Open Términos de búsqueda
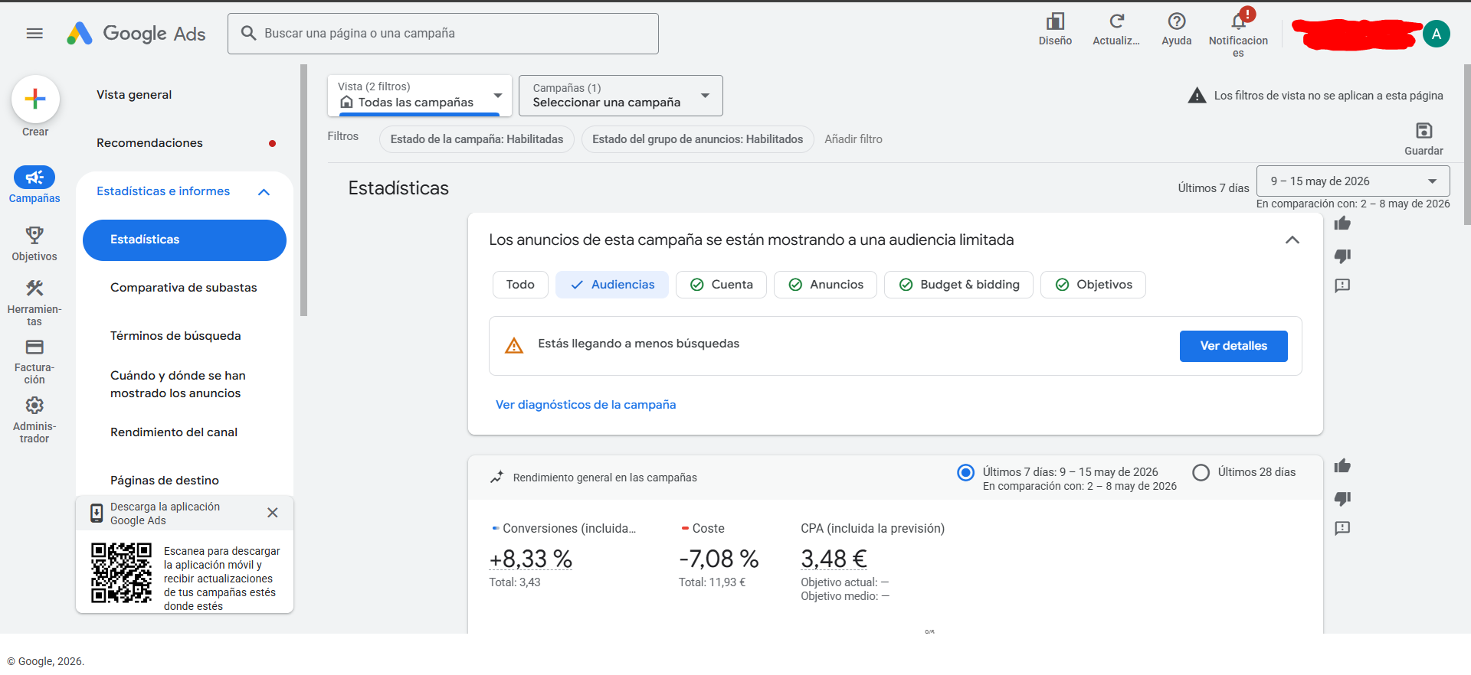The image size is (1471, 675). tap(175, 336)
